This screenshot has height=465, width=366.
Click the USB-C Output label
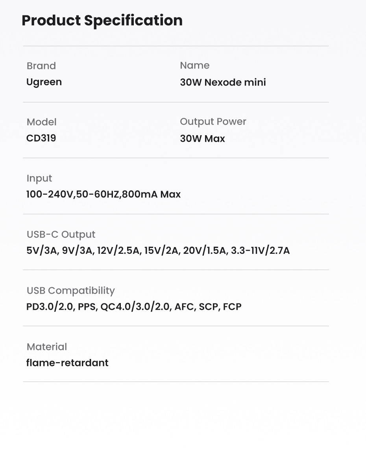coord(61,234)
